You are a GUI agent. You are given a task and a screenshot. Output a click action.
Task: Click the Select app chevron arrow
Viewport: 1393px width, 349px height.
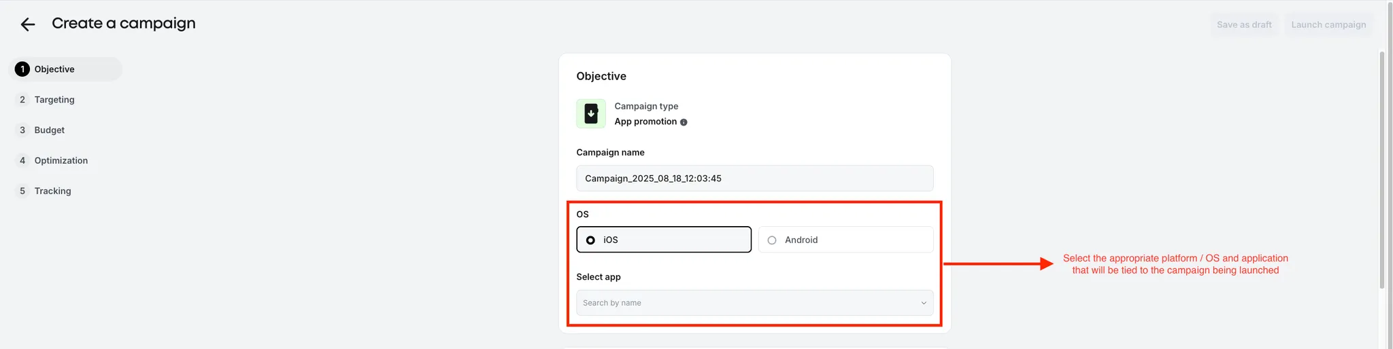(x=924, y=303)
